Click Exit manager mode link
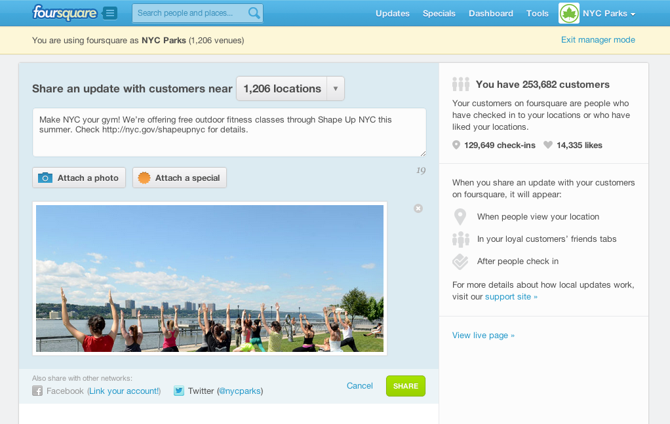670x424 pixels. coord(598,40)
